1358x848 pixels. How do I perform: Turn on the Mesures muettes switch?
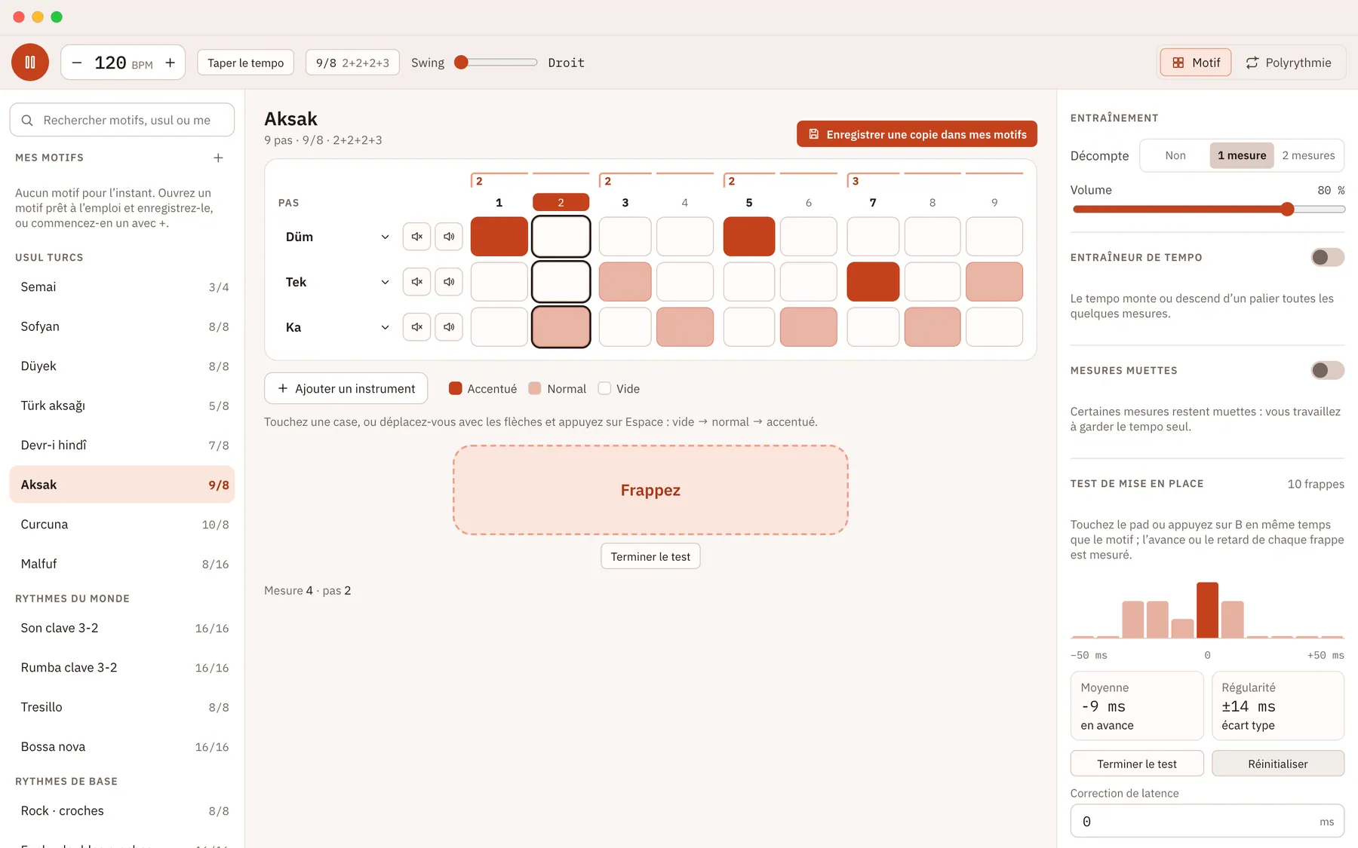tap(1328, 370)
